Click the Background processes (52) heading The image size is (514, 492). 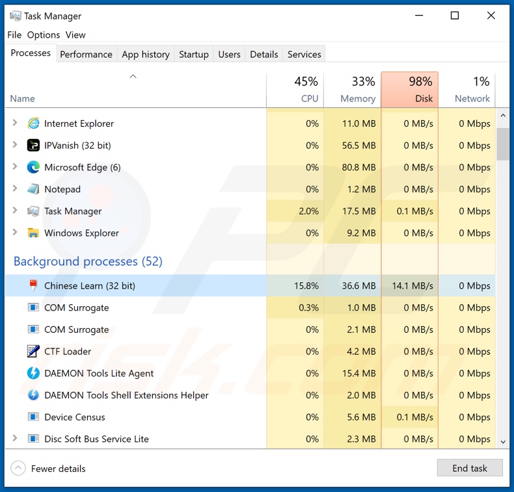[x=88, y=261]
